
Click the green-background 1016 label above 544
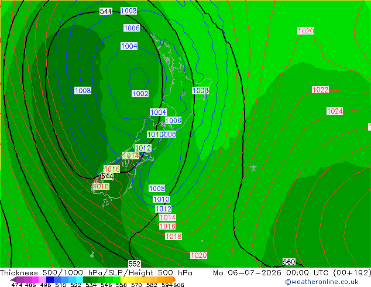[112, 169]
